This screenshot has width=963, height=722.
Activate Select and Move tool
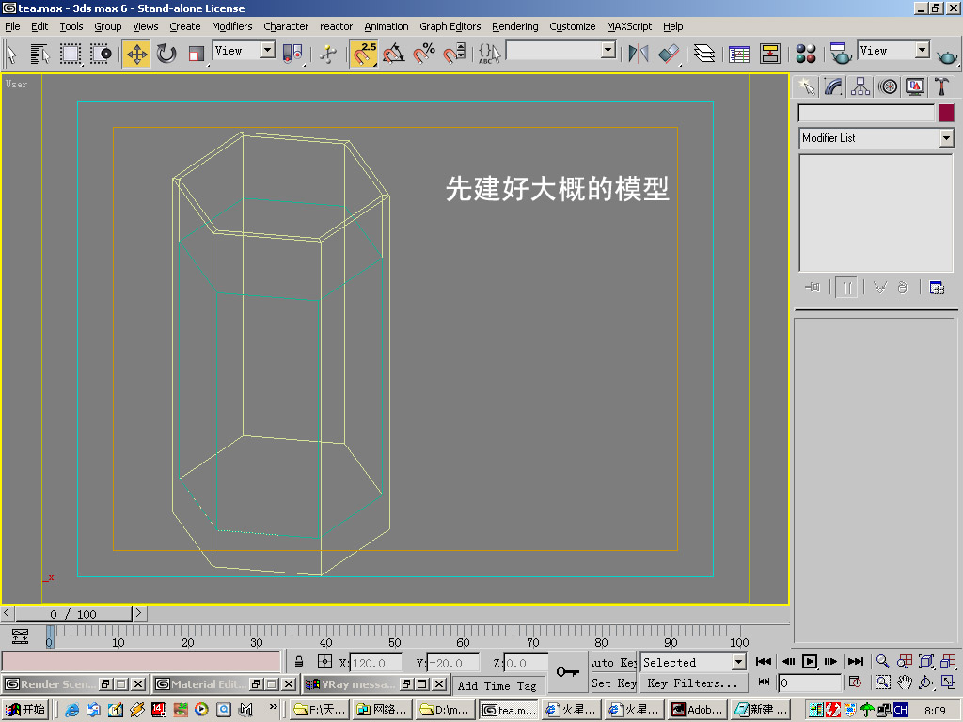136,54
